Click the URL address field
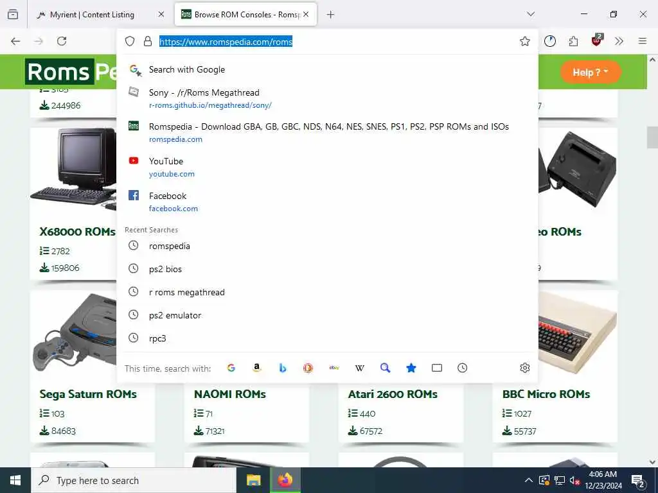Screen dimensions: 658x493 click(327, 41)
